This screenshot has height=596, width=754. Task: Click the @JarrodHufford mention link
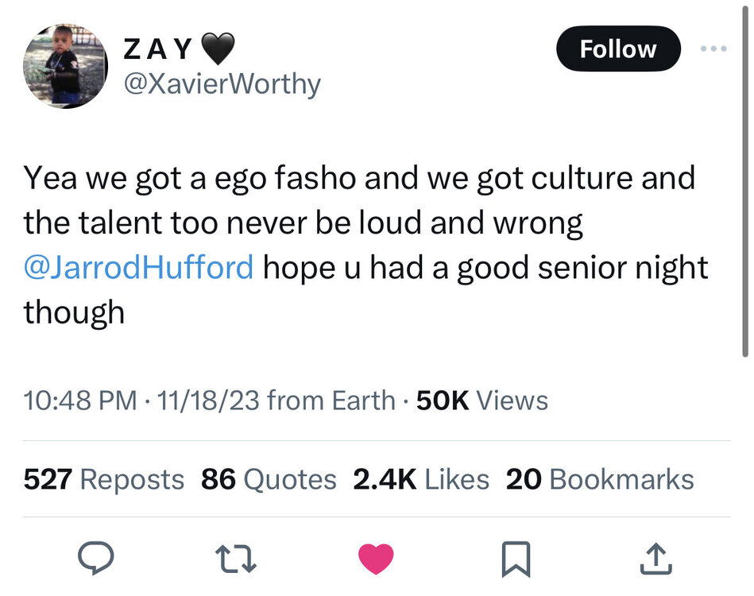click(138, 267)
